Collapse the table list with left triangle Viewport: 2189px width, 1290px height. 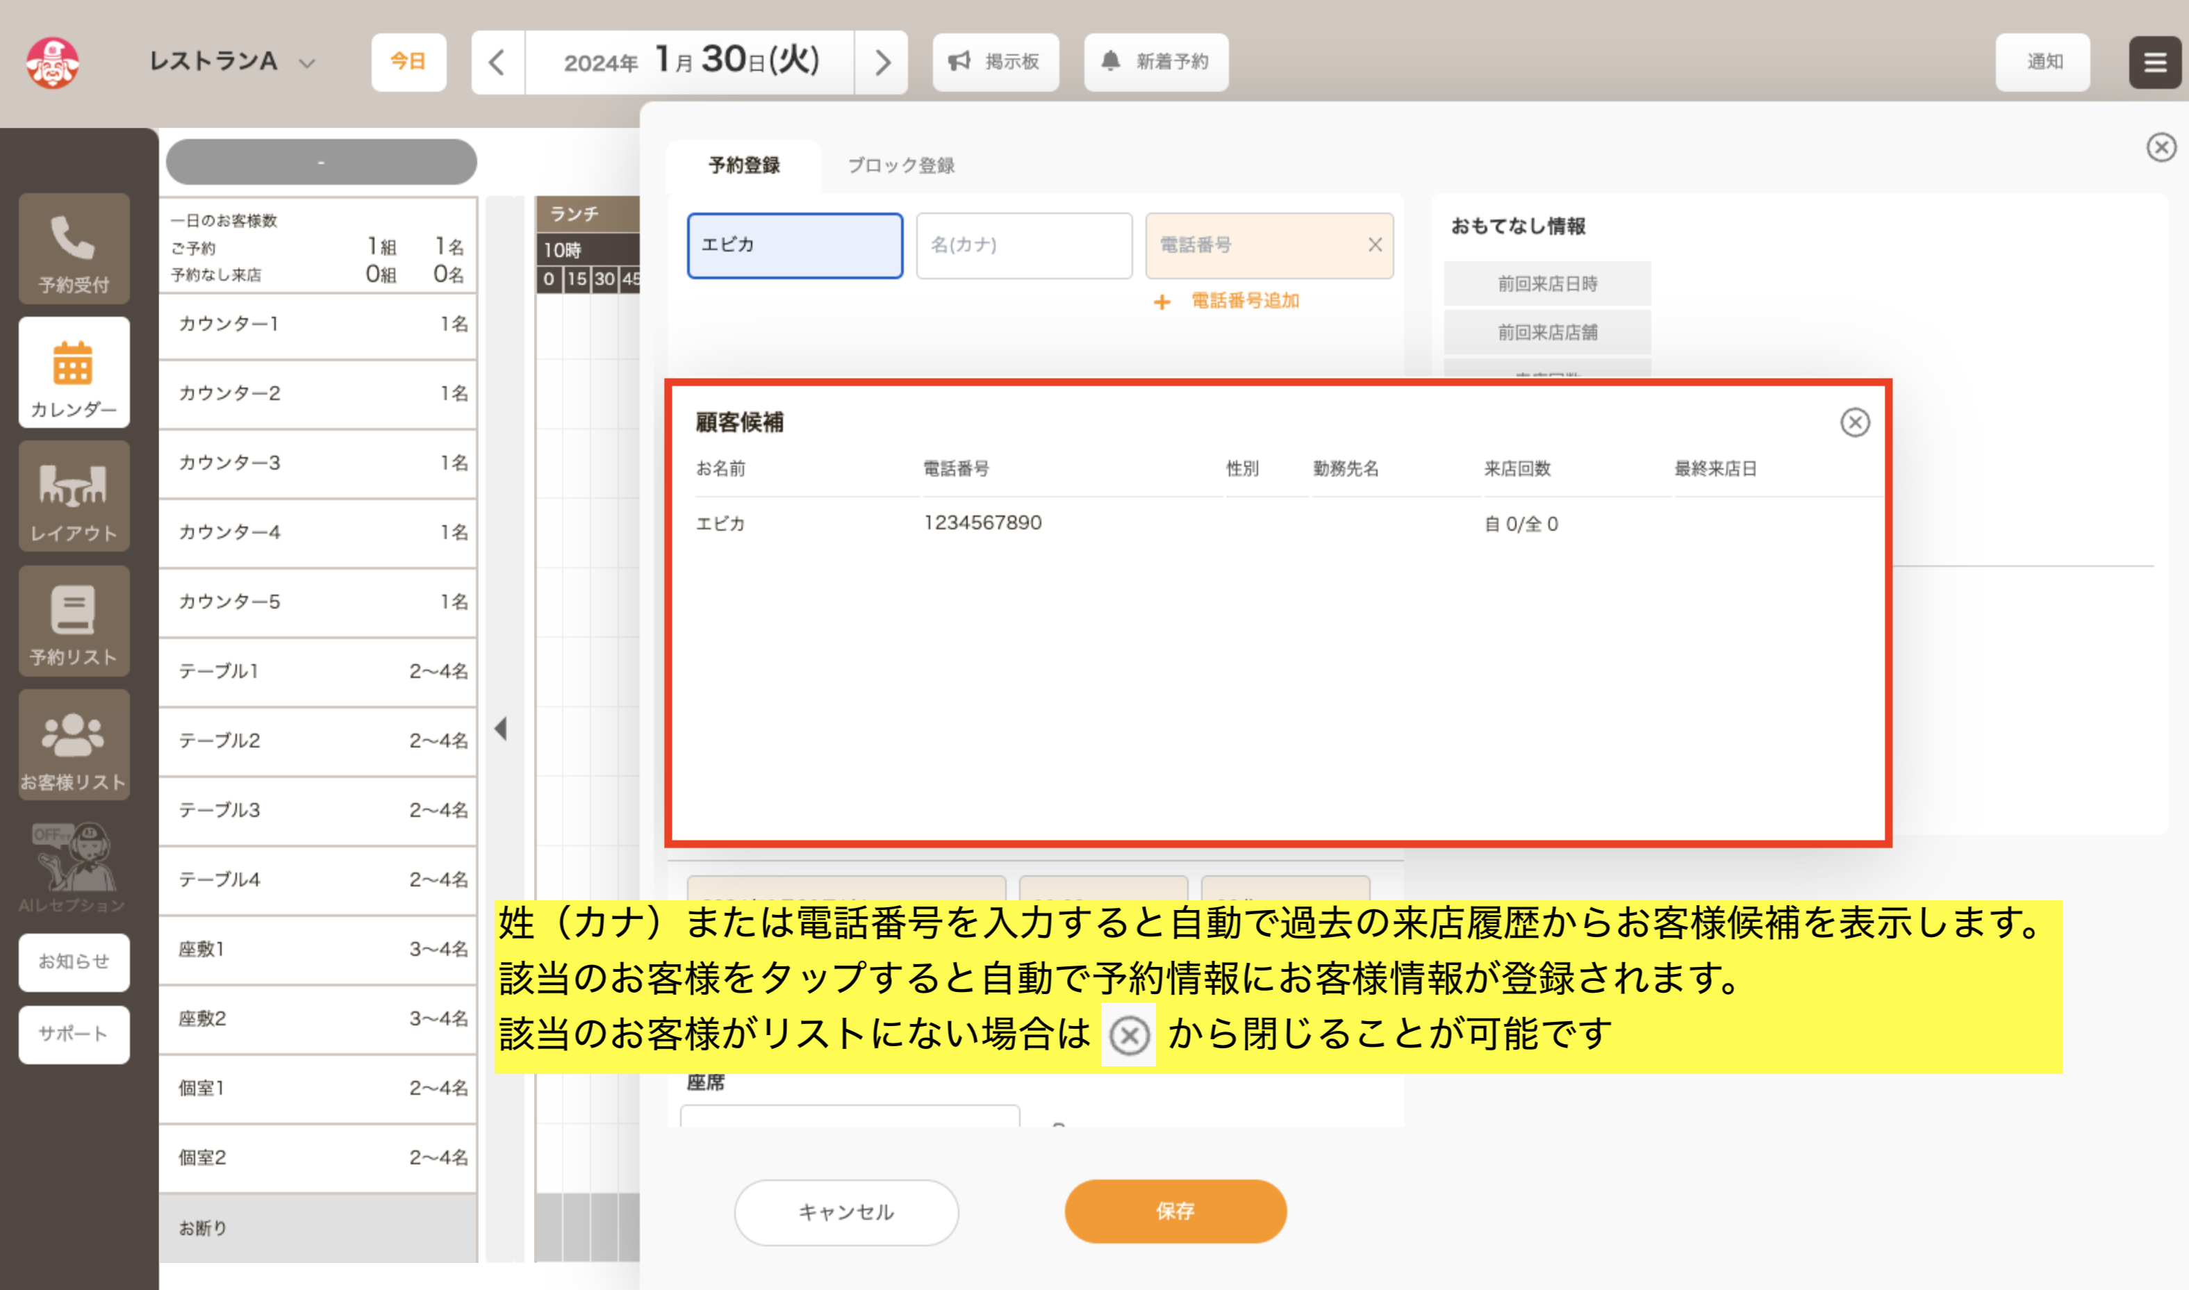pyautogui.click(x=501, y=729)
